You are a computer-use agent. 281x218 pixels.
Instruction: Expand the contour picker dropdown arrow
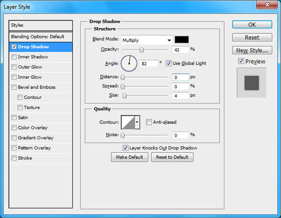point(137,122)
